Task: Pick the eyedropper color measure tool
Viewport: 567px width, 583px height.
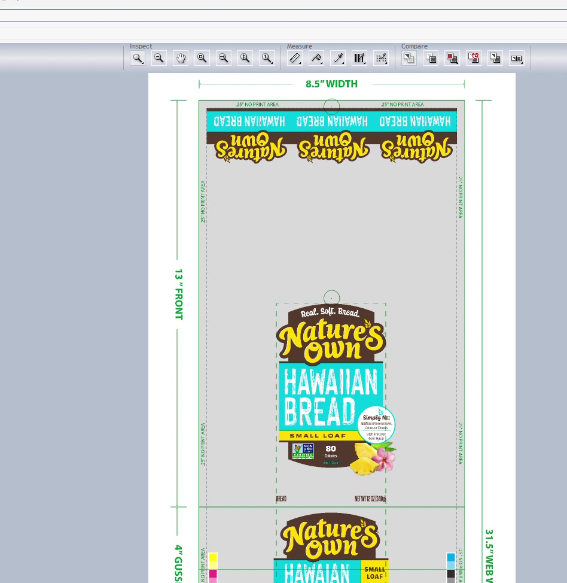Action: pyautogui.click(x=337, y=58)
